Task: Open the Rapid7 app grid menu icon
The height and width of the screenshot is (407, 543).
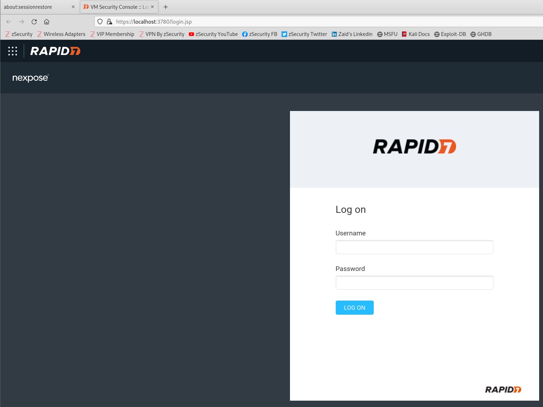Action: coord(13,51)
